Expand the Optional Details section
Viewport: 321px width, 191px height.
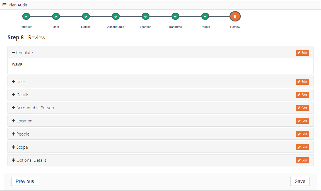click(29, 160)
